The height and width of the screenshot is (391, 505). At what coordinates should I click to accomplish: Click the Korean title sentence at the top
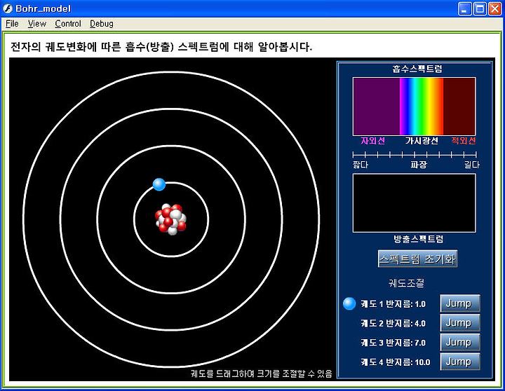[161, 47]
